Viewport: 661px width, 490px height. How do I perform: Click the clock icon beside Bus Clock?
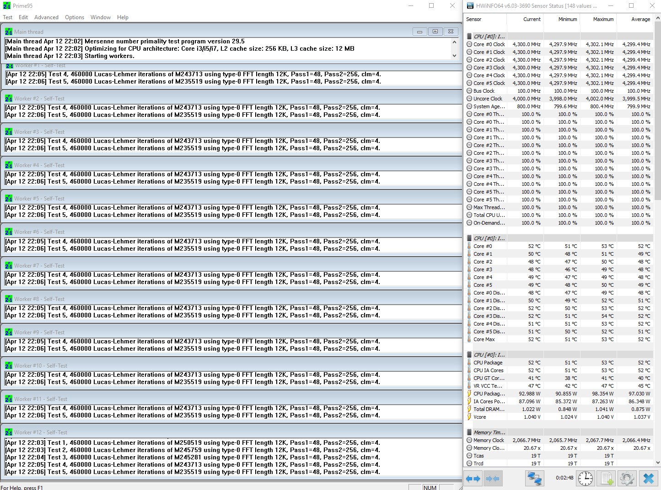[469, 91]
